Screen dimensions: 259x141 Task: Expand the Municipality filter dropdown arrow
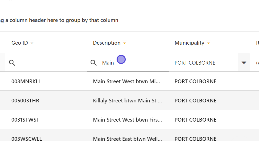pyautogui.click(x=244, y=63)
